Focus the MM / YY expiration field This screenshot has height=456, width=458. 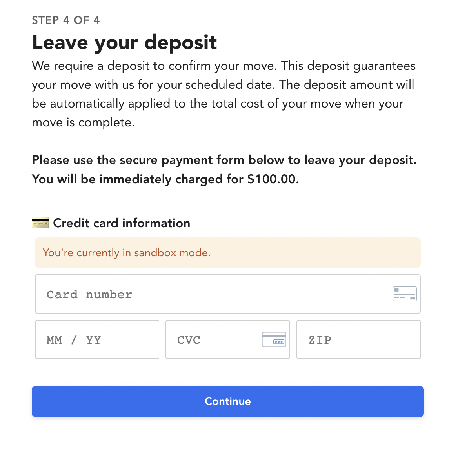(x=97, y=339)
